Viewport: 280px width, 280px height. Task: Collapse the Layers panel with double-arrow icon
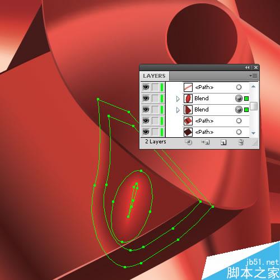coord(248,67)
